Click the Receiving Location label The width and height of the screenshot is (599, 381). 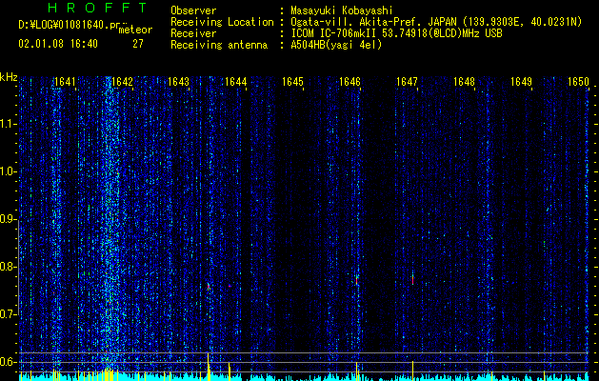222,22
